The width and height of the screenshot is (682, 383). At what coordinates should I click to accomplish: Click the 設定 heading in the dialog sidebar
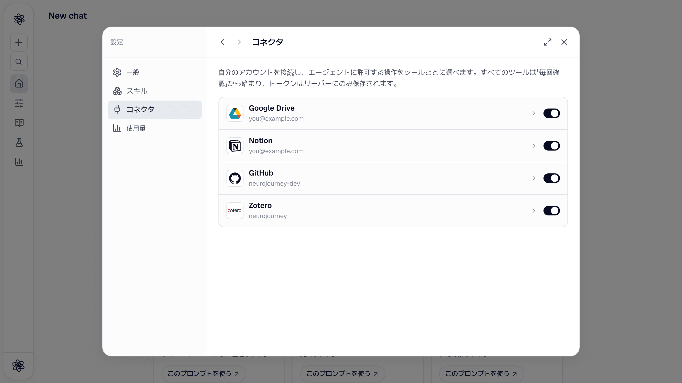pos(117,42)
